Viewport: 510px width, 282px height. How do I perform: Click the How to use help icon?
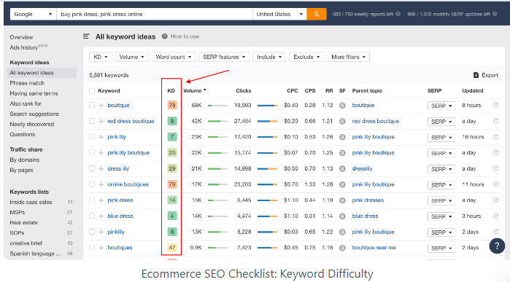[x=165, y=36]
